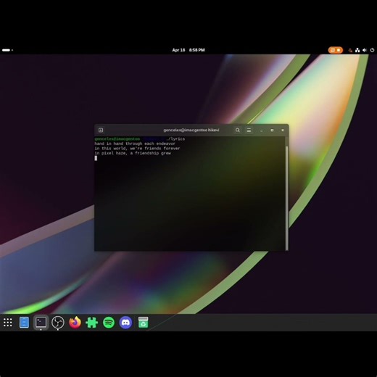Open OBS Studio from the dock
Screen dimensions: 377x377
coord(58,323)
